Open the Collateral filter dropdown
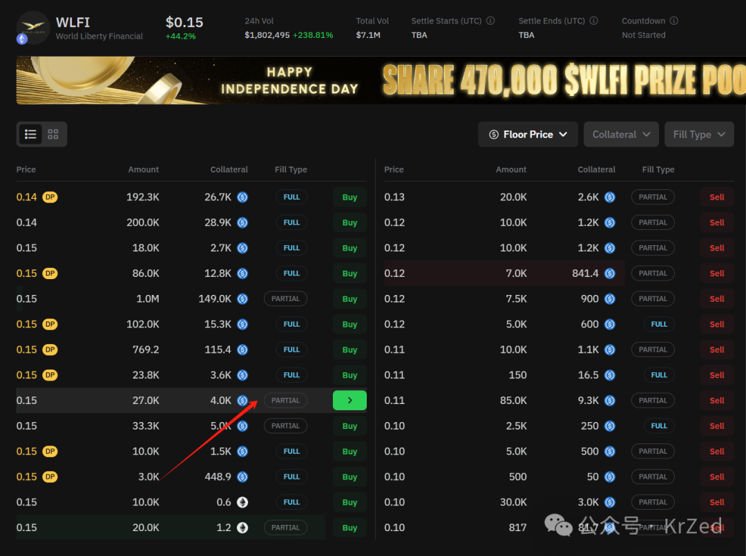 point(621,134)
